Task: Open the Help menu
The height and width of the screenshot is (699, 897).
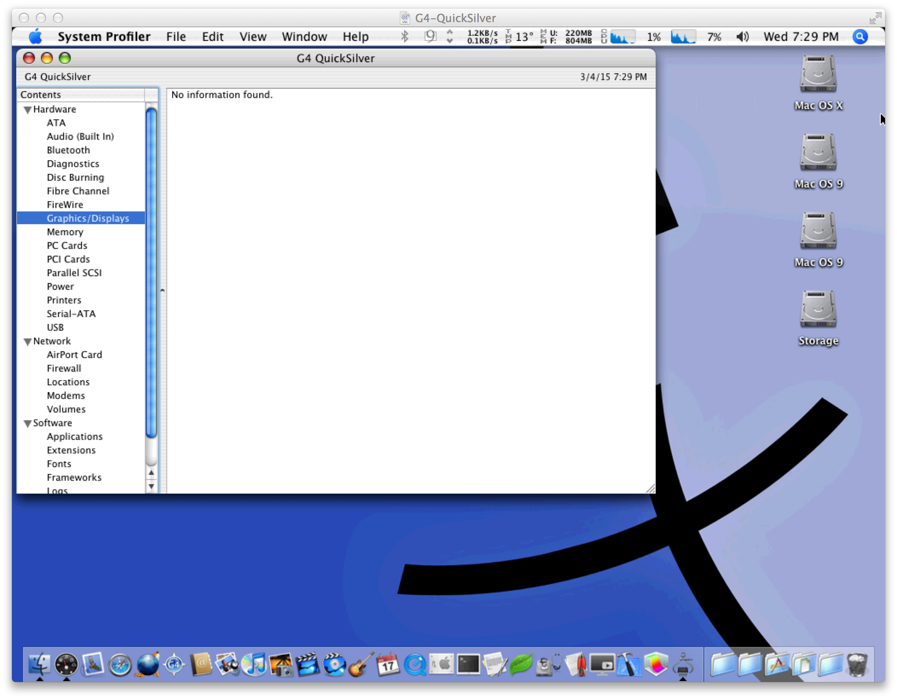Action: click(356, 37)
